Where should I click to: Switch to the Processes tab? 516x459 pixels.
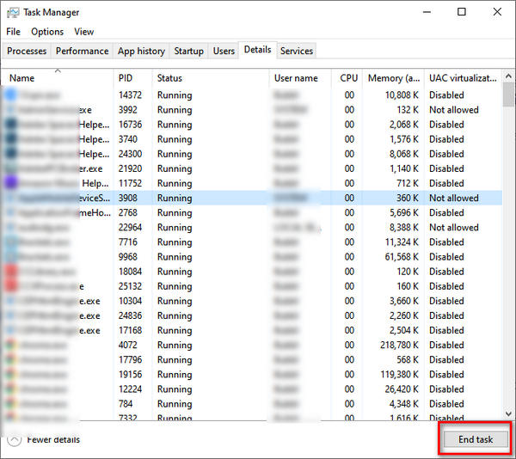(x=27, y=51)
